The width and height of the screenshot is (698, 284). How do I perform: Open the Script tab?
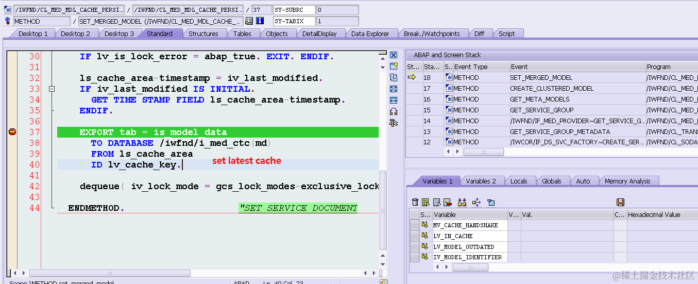(x=506, y=34)
